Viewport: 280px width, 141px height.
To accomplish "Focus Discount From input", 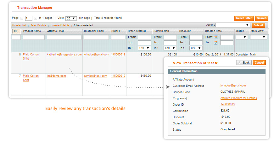I will coord(196,37).
